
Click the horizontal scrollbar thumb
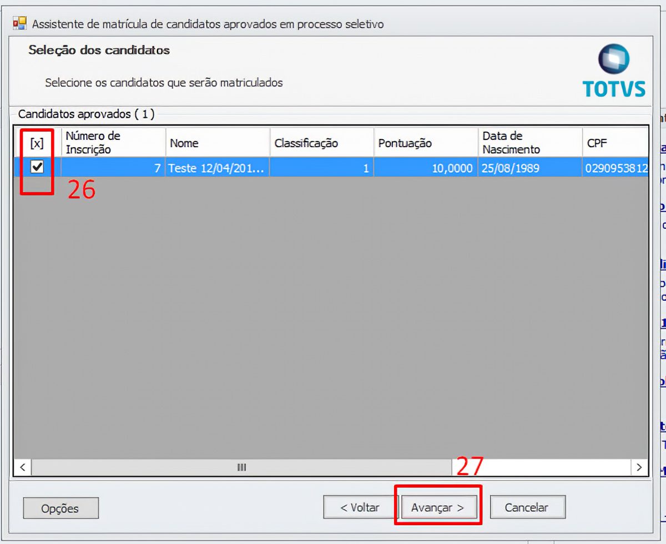pos(241,467)
